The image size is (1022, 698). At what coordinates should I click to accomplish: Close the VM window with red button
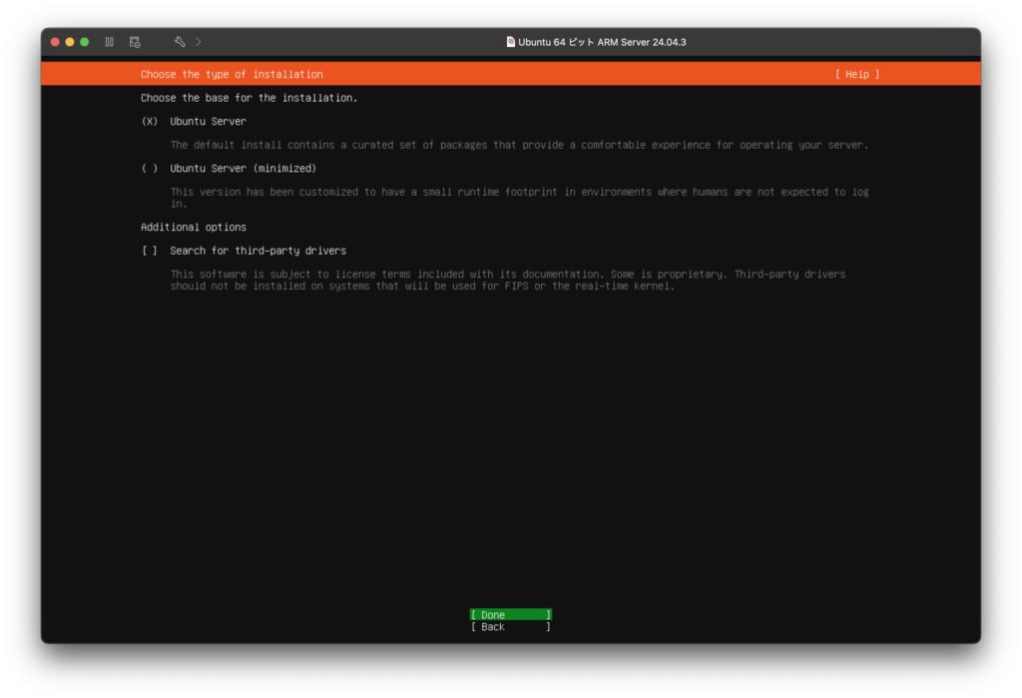[56, 42]
